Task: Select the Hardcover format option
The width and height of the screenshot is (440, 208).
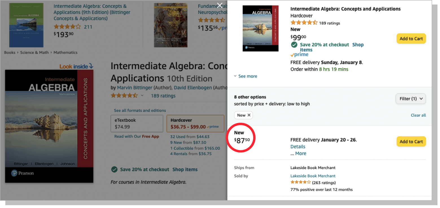Action: (x=195, y=123)
